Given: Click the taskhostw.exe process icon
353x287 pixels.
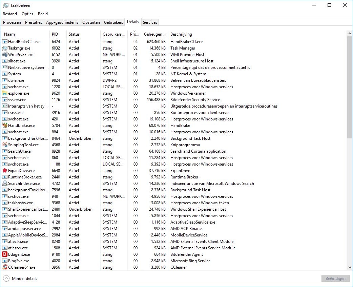Looking at the screenshot, I should click(4, 203).
